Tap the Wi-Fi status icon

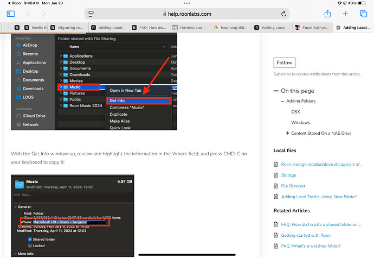[339, 3]
